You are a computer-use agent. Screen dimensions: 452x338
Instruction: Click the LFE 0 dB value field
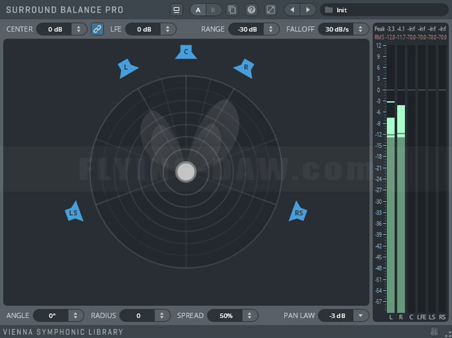(144, 30)
